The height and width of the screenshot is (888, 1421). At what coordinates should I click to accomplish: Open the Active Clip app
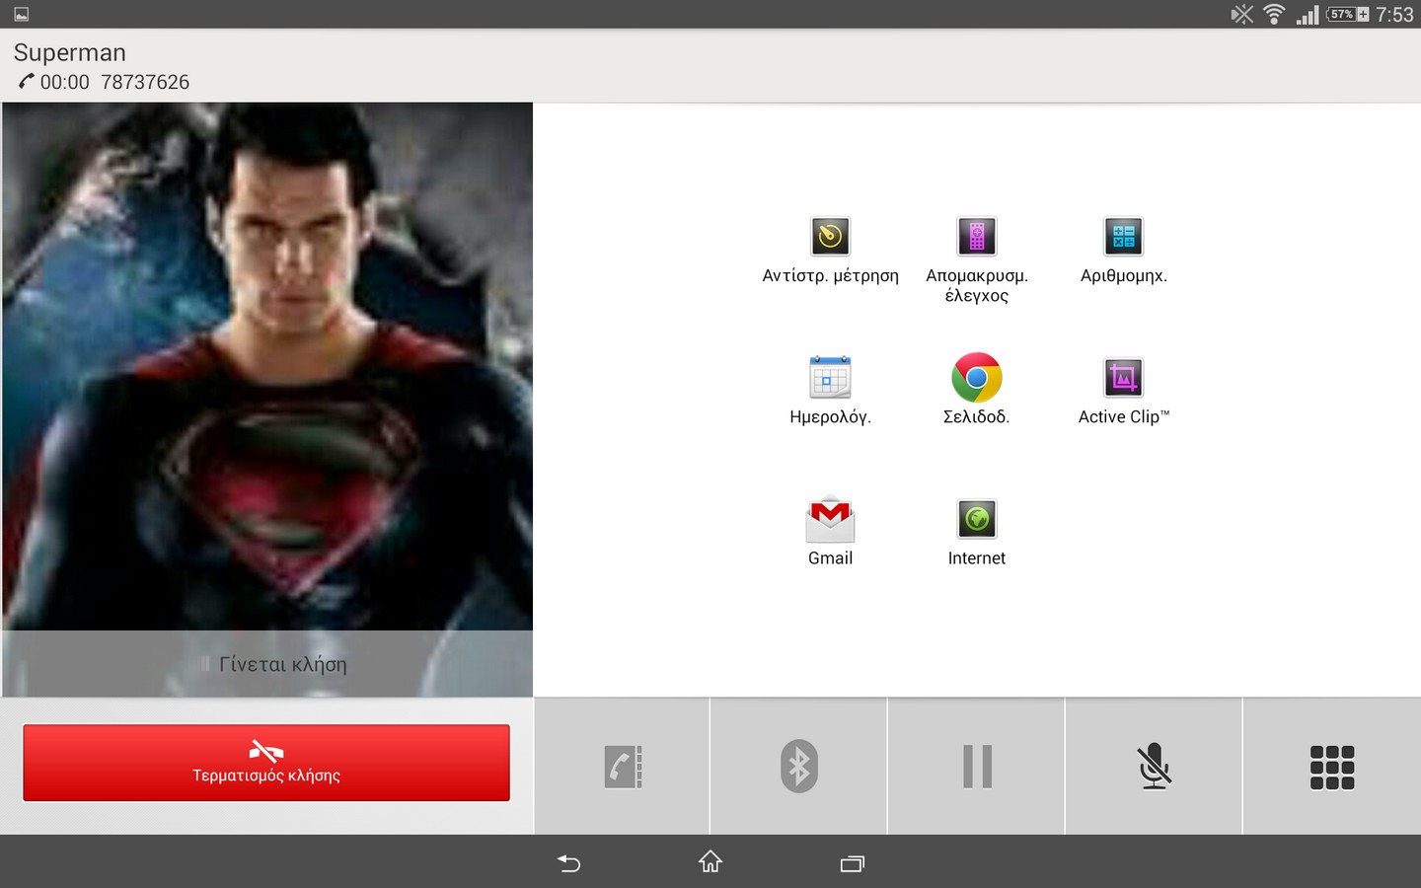coord(1123,391)
